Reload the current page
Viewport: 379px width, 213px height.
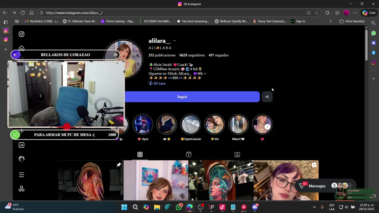(x=23, y=13)
